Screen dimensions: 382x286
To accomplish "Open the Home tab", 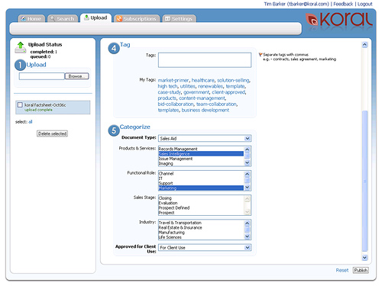I will 31,18.
